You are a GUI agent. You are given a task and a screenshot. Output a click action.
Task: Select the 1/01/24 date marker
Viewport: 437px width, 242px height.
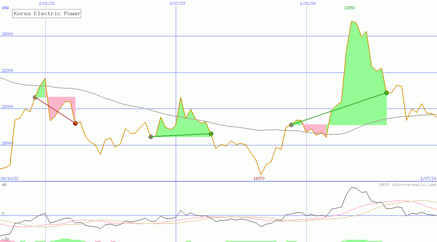(x=308, y=3)
